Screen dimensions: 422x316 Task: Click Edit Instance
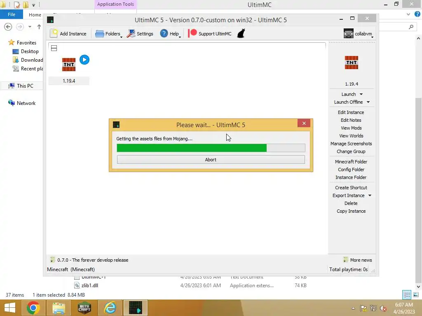(351, 112)
